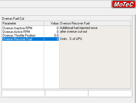136x103 pixels.
Task: Click the first status bar cell
Action: 23,93
